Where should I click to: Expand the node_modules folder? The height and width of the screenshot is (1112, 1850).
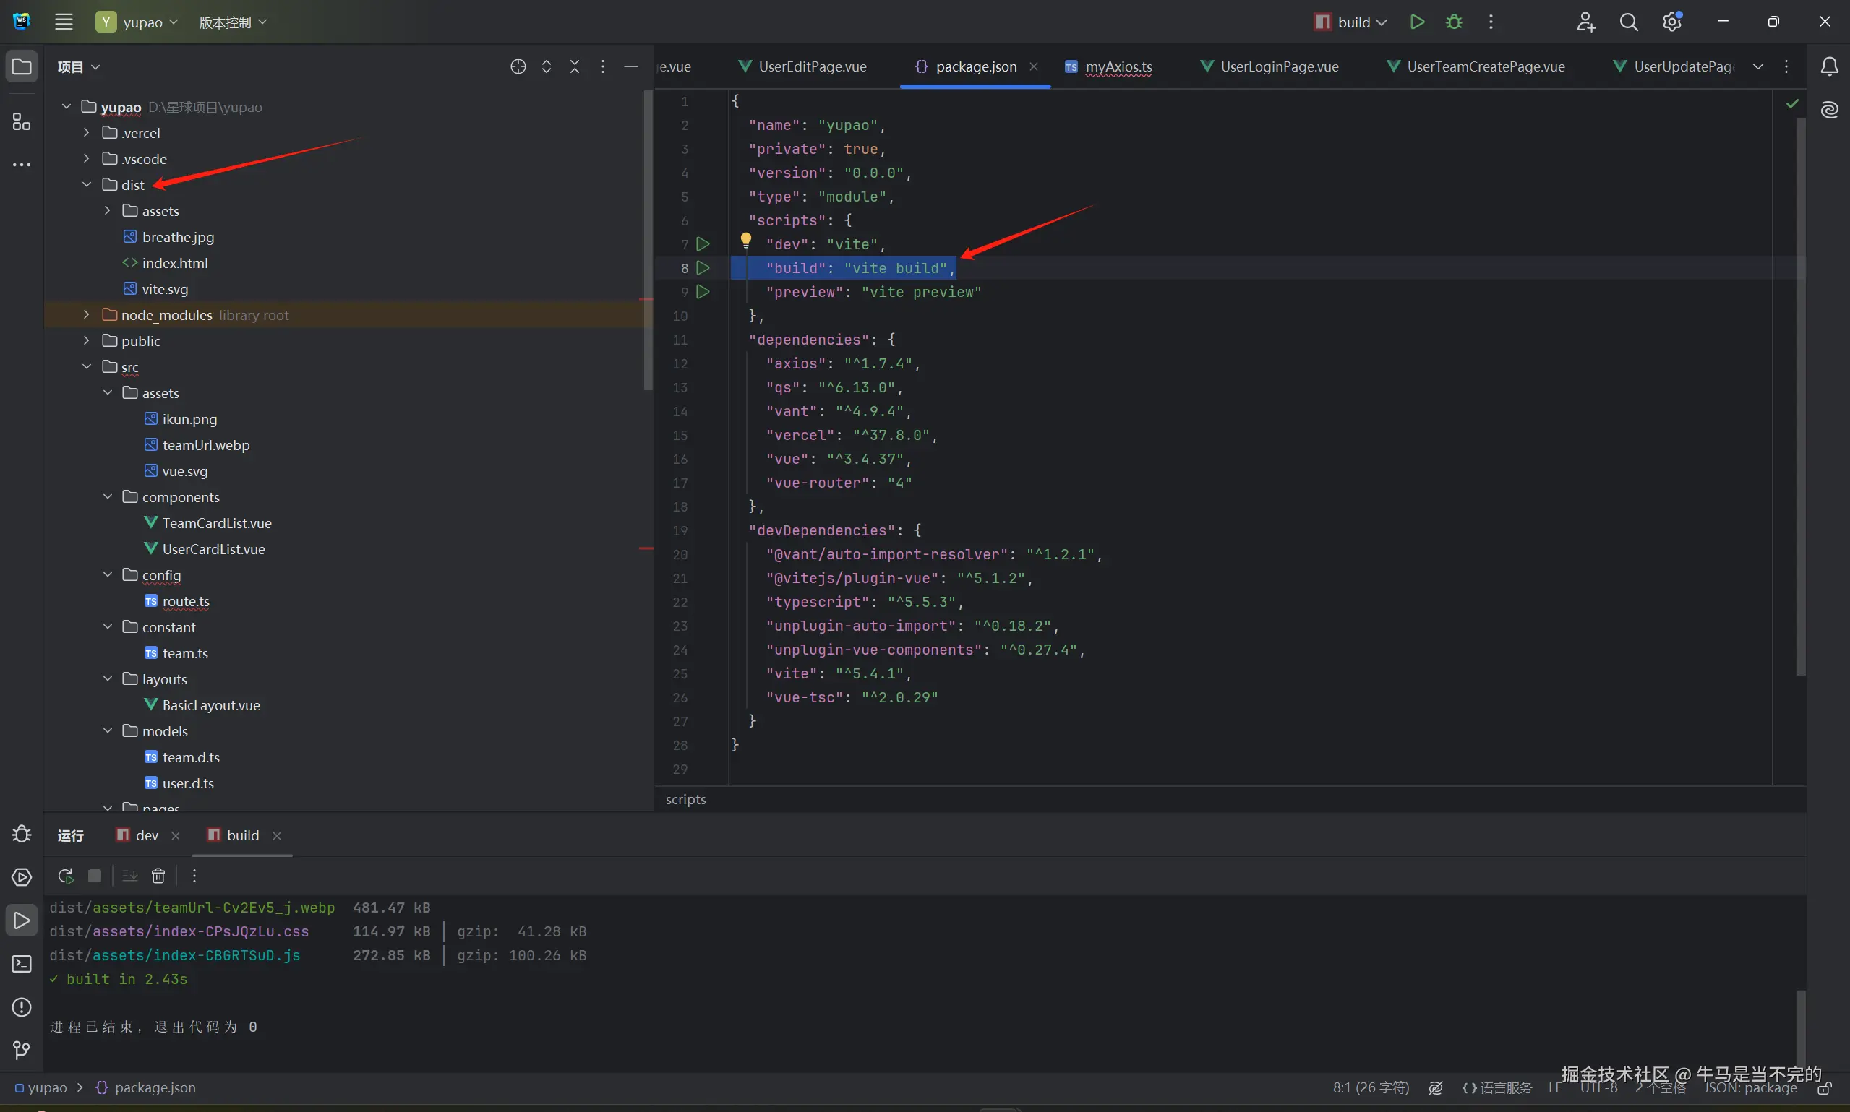[x=87, y=315]
